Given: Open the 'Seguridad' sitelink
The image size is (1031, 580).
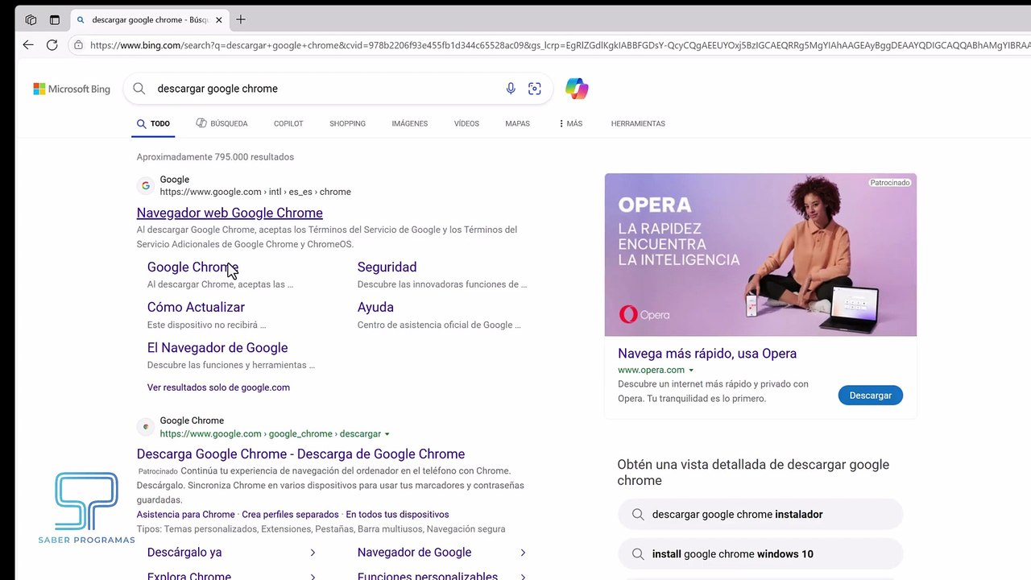Looking at the screenshot, I should pos(387,267).
